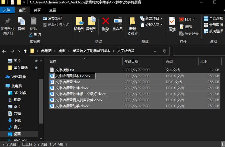The image size is (225, 147).
Task: Open WPS网盘 in navigation pane
Action: (x=16, y=77)
